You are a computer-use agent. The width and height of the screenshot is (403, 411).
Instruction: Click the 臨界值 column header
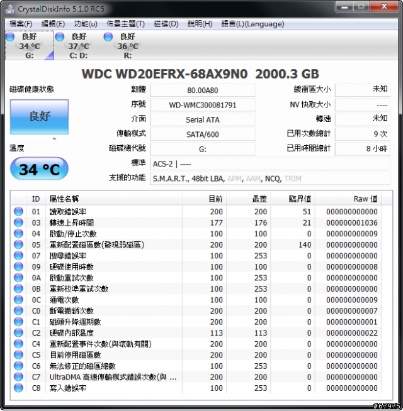pos(293,199)
